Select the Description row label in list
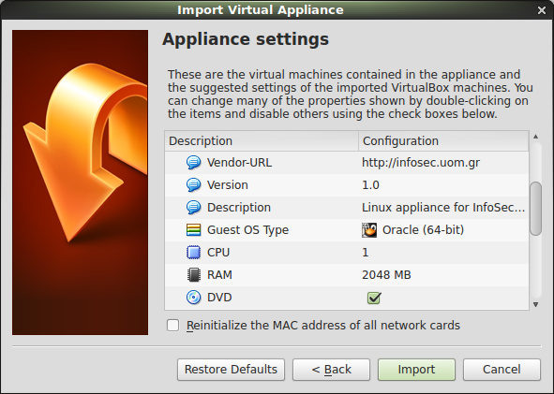Screen dimensions: 554x394 click(x=239, y=208)
